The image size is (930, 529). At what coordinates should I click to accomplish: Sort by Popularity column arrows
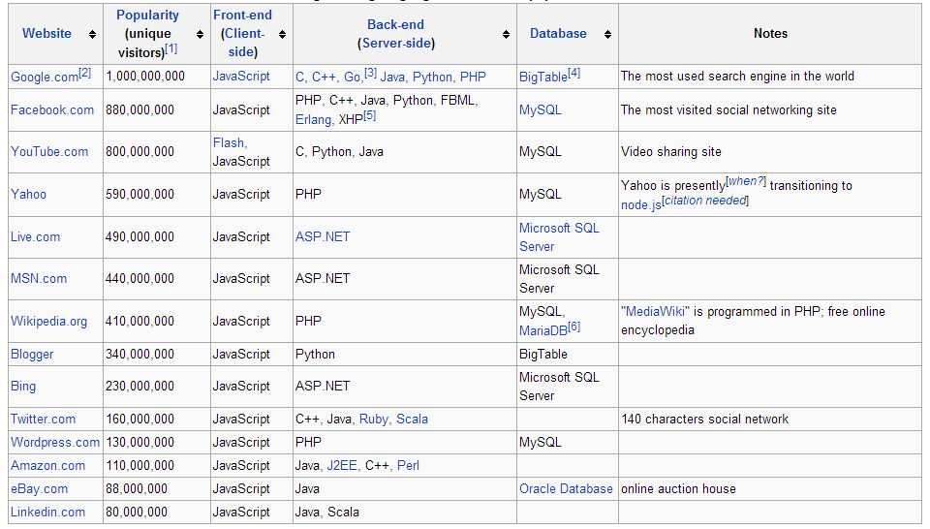[x=200, y=35]
